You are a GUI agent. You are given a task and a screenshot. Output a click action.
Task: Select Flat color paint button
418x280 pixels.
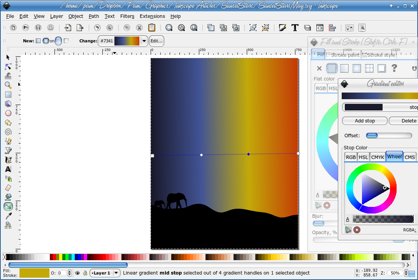(332, 68)
